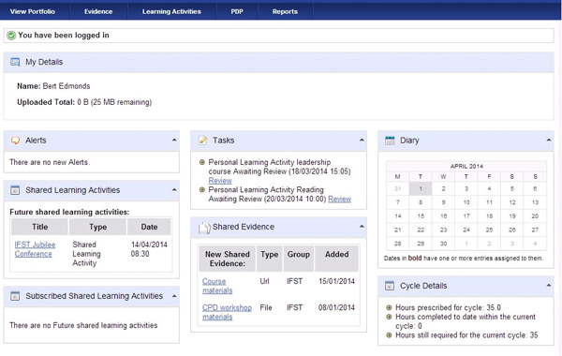Click bullet icon beside leadership course task
The image size is (562, 356).
click(x=201, y=162)
